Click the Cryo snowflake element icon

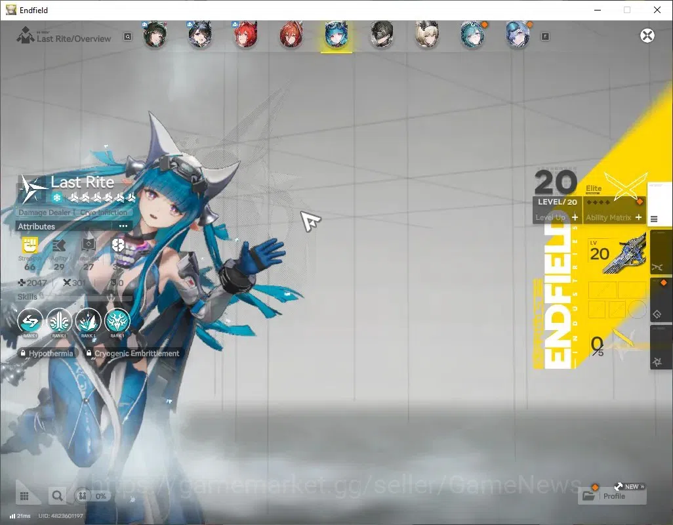click(x=56, y=198)
